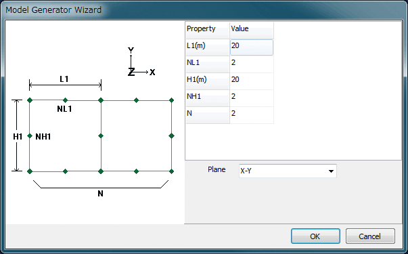Click the N bracket label under diagram
Image resolution: width=408 pixels, height=254 pixels.
click(x=100, y=193)
